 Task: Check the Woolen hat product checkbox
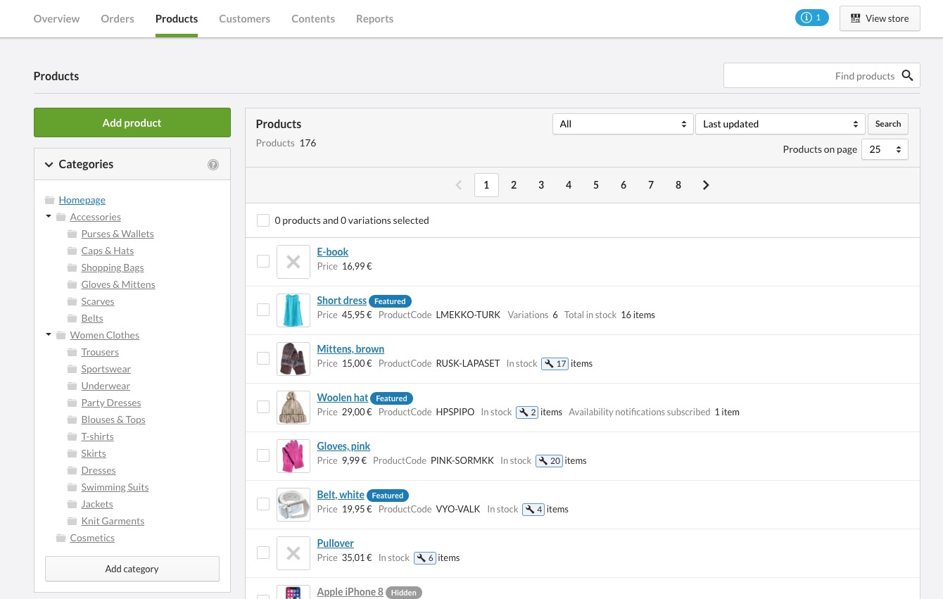[x=263, y=407]
